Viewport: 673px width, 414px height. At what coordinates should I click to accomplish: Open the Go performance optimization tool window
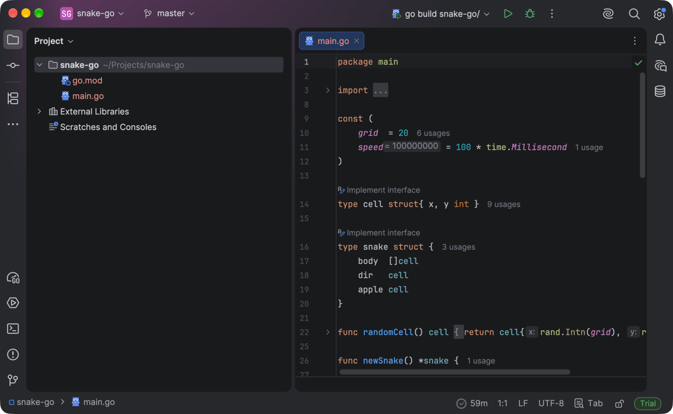point(13,278)
